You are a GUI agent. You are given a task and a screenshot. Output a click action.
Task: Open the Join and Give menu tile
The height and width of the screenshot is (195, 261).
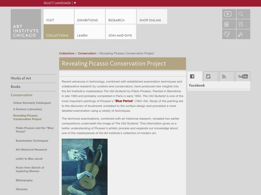121,32
